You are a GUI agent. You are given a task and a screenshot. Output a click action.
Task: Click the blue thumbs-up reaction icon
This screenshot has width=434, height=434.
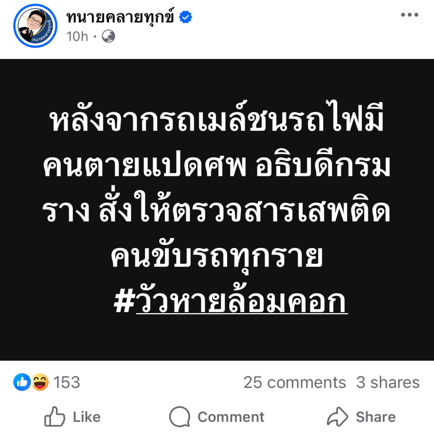click(x=22, y=382)
